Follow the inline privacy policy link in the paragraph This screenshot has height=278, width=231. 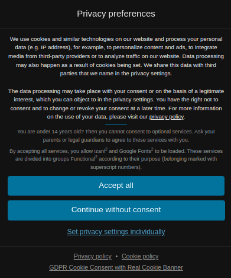pyautogui.click(x=167, y=117)
